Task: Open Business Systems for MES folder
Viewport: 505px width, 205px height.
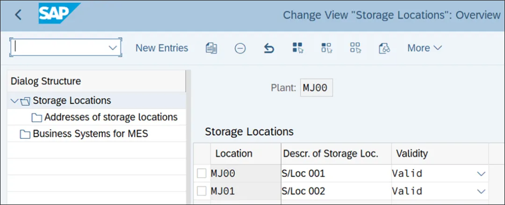Action: pos(90,134)
